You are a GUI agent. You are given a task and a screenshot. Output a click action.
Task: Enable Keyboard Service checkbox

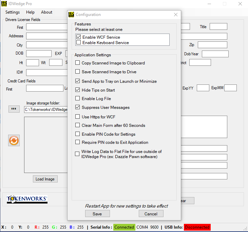pyautogui.click(x=78, y=42)
